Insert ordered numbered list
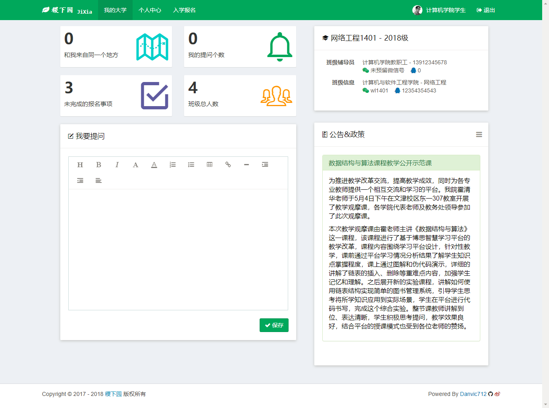Screen dimensions: 549x408 172,165
